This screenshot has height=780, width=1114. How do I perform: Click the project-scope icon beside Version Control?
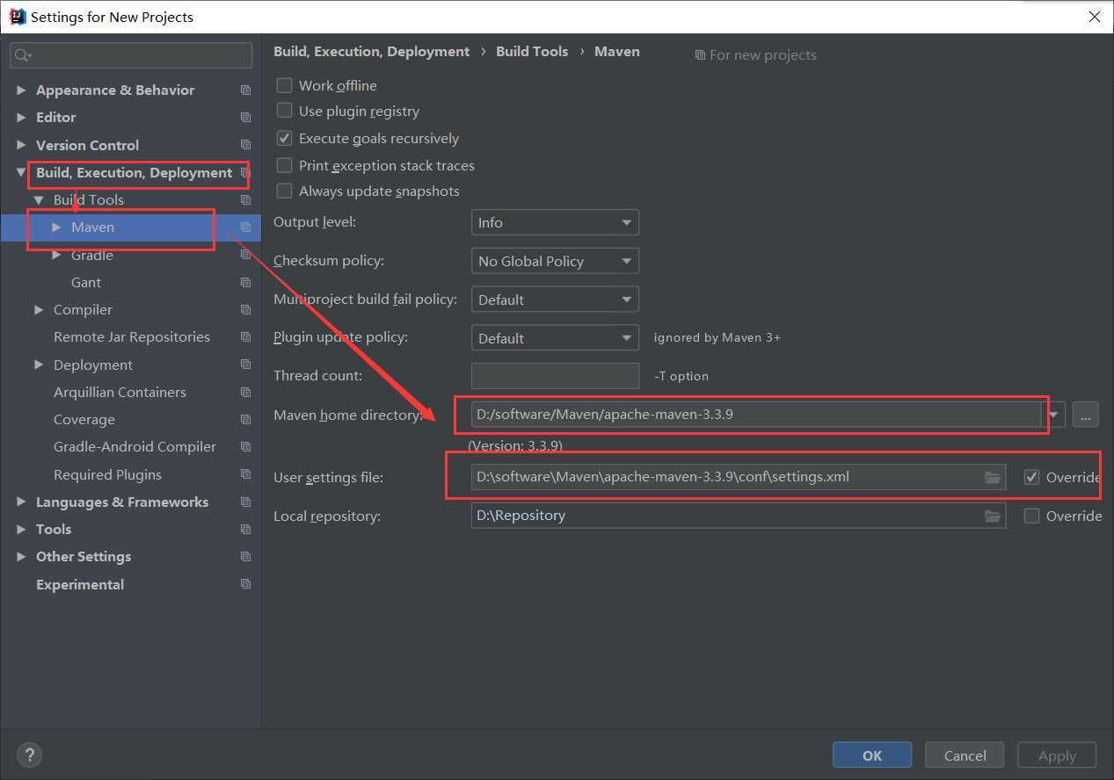[x=245, y=145]
